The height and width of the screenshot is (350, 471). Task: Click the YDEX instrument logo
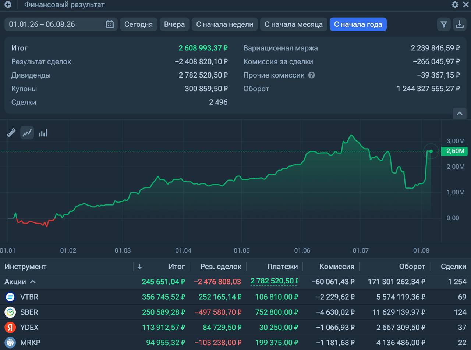coord(10,327)
